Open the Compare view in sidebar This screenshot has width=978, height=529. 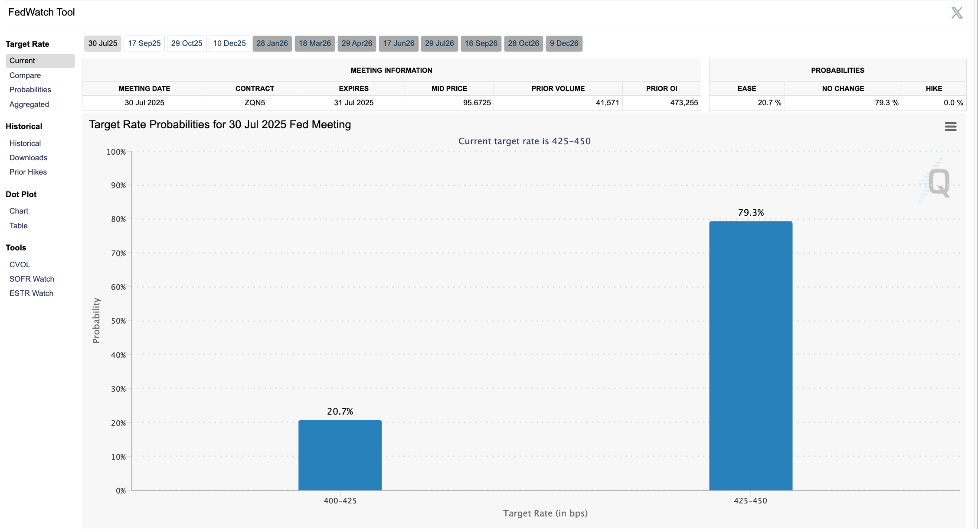25,75
